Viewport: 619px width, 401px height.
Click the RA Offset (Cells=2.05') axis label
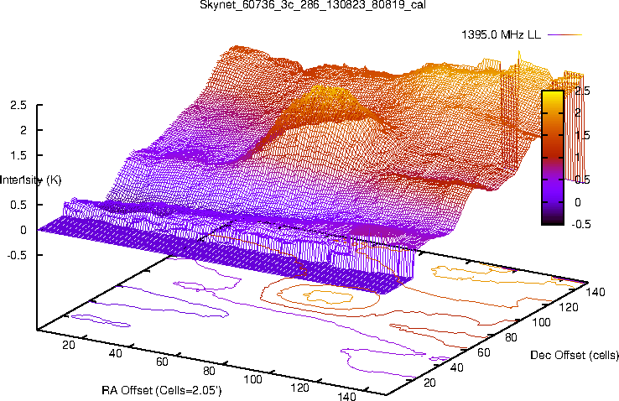tap(162, 391)
